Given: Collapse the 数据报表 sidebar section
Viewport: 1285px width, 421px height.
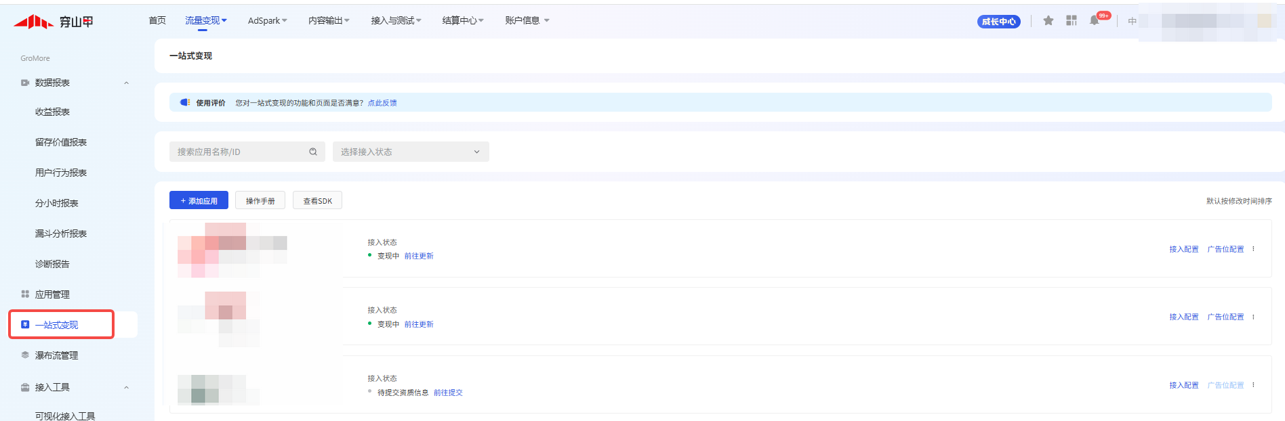Looking at the screenshot, I should pyautogui.click(x=126, y=83).
